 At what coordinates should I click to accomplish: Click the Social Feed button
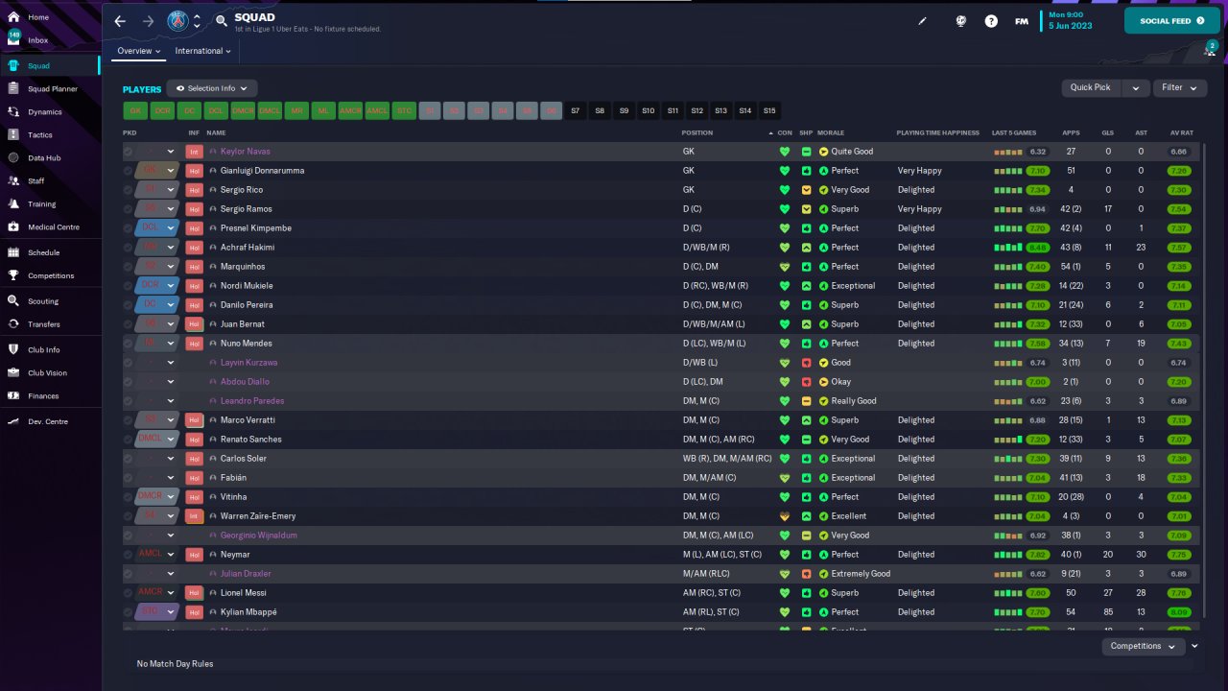coord(1171,20)
